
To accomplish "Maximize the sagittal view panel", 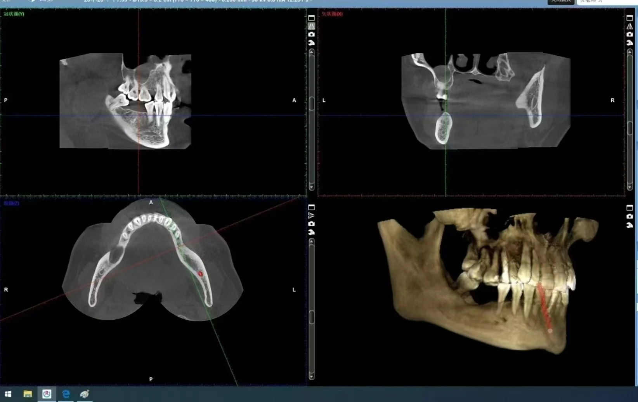I will click(x=629, y=18).
